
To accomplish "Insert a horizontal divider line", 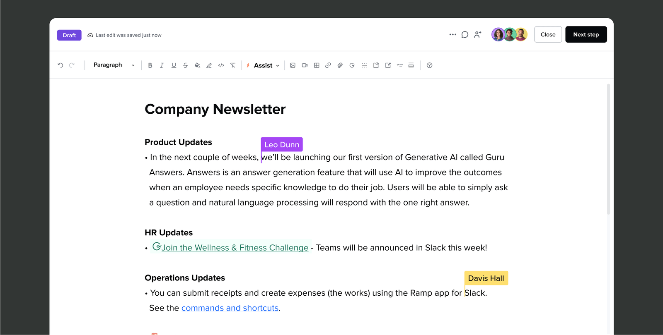I will coord(364,65).
